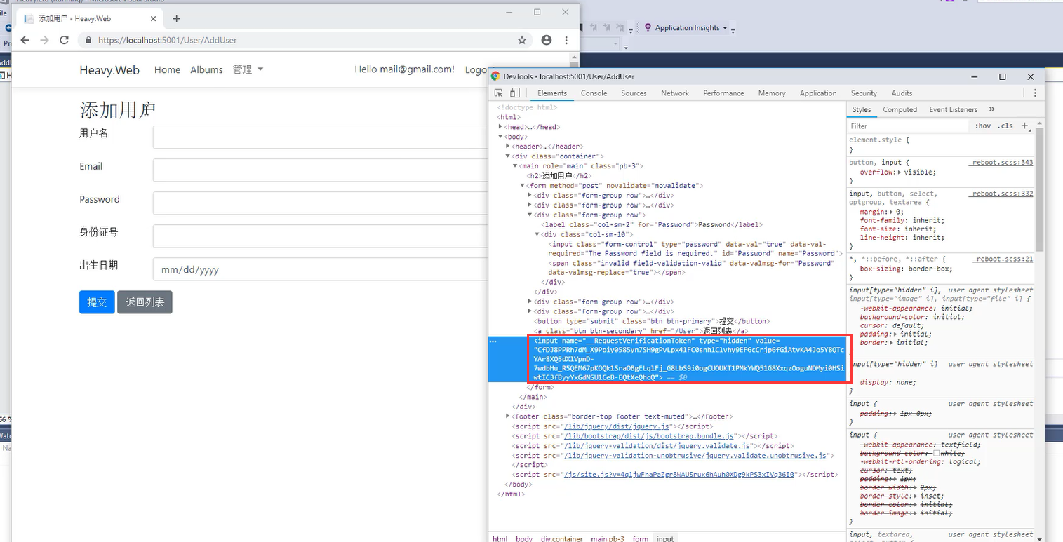This screenshot has height=542, width=1063.
Task: Open the Chrome profile avatar icon
Action: (547, 40)
